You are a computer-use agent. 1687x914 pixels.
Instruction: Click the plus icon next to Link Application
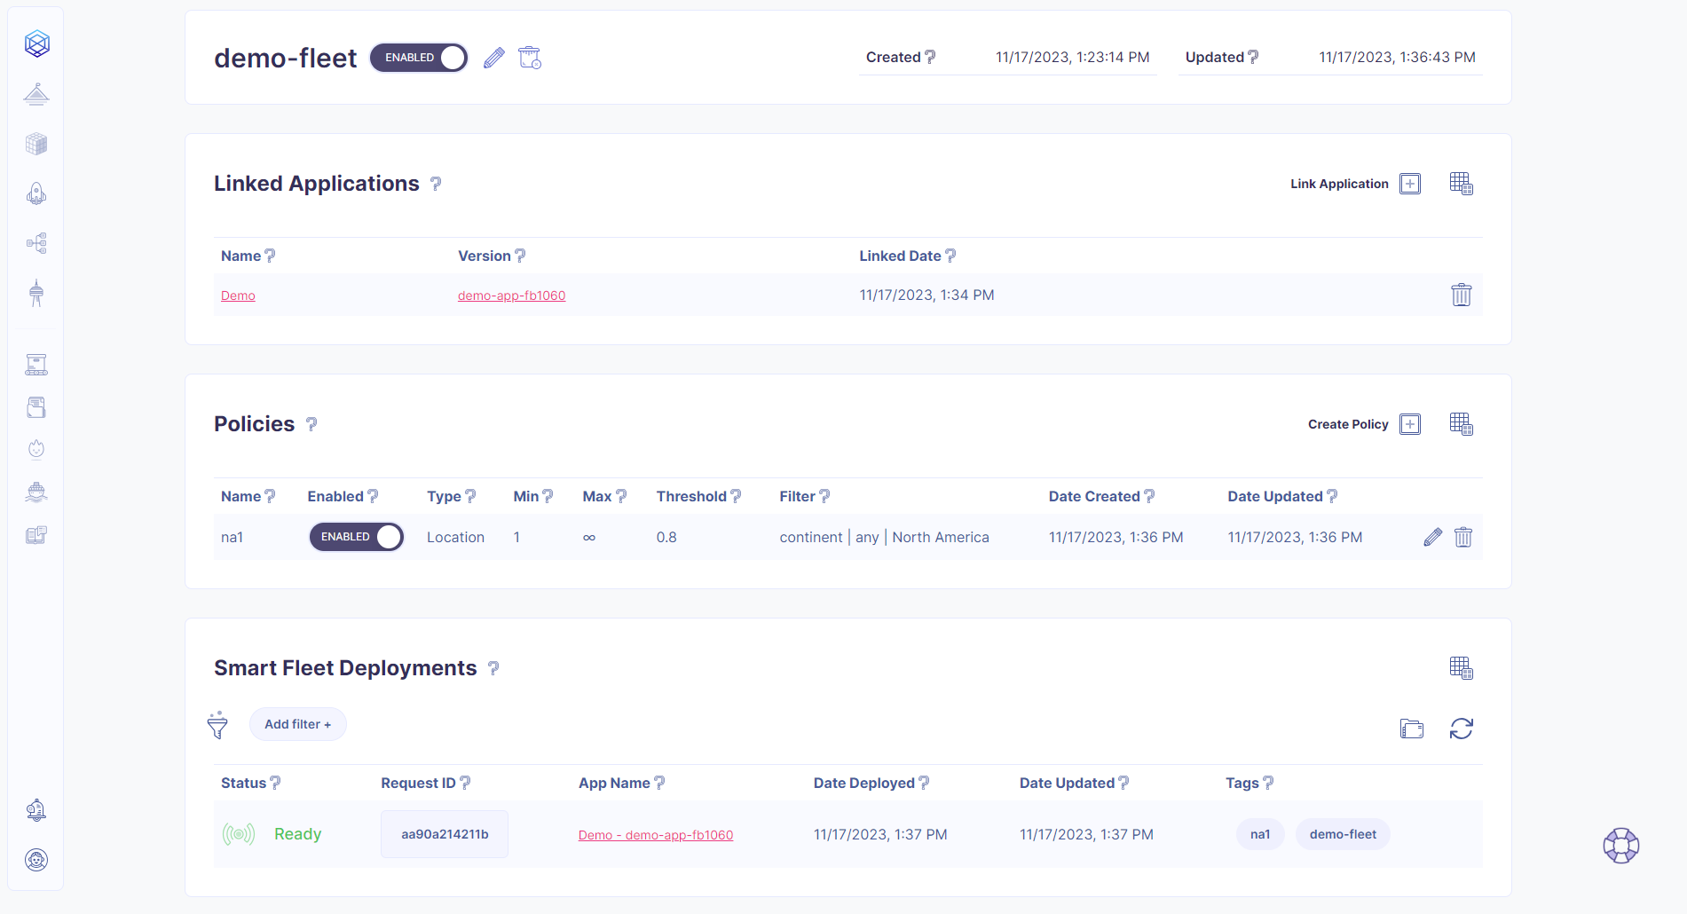click(1410, 184)
